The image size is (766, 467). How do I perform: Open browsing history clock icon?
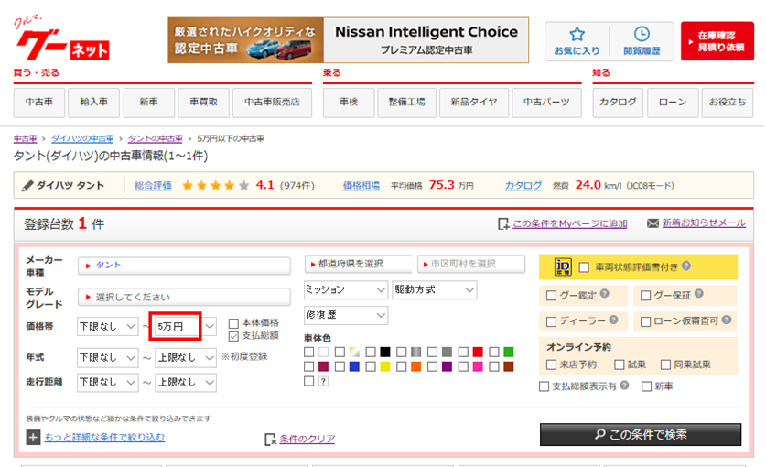(x=642, y=34)
